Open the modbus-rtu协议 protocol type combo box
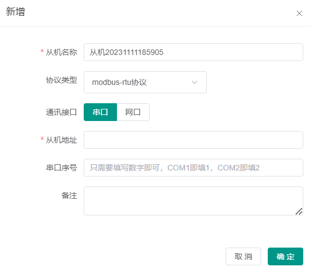311x272 pixels. tap(145, 82)
